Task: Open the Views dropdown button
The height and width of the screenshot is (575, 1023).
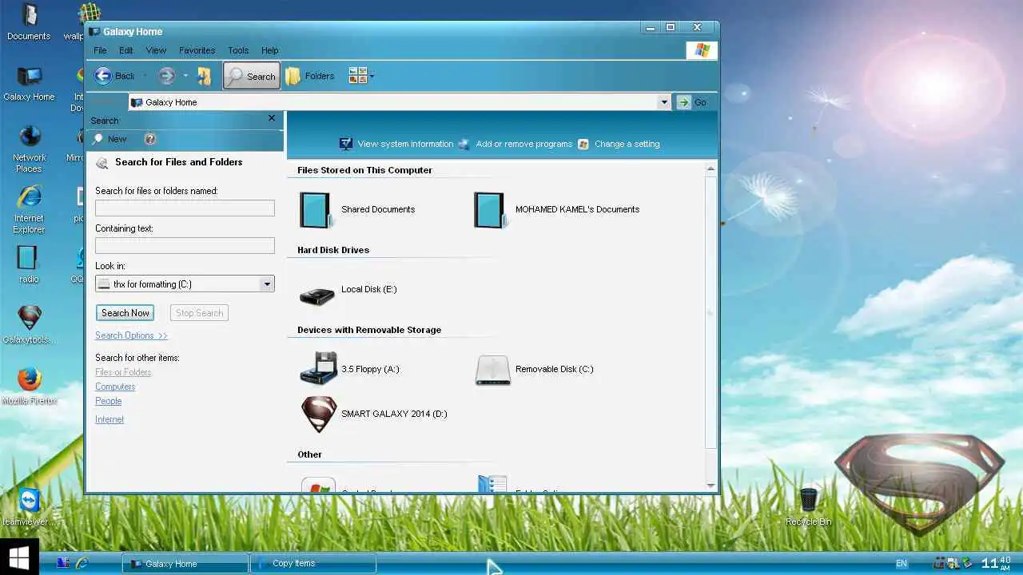Action: (x=361, y=76)
